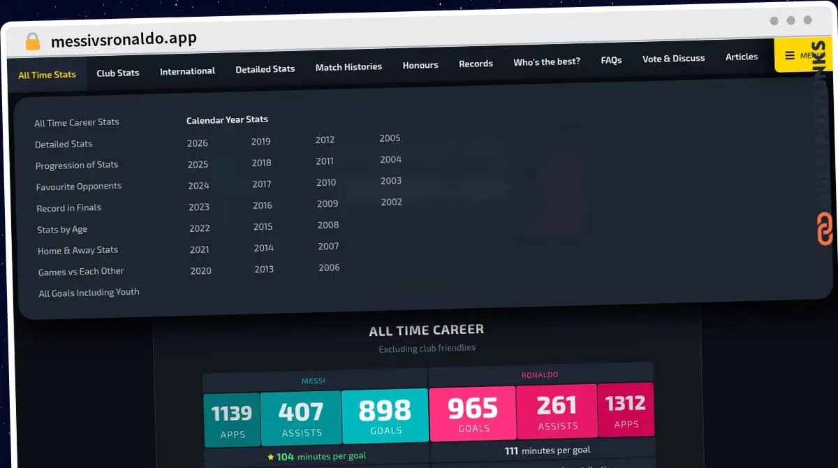Select calendar year 2016

pos(263,205)
